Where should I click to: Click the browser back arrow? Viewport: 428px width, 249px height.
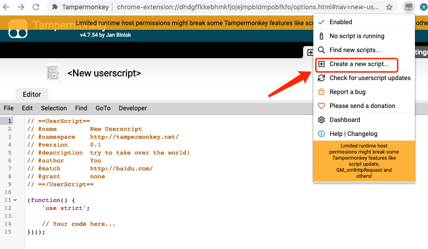pyautogui.click(x=6, y=7)
